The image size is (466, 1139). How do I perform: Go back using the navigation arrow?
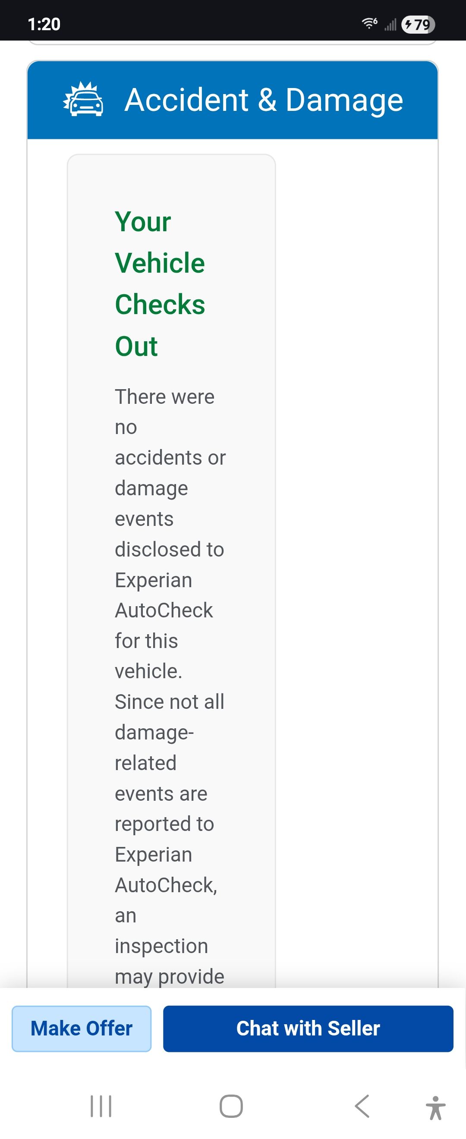[x=362, y=1106]
